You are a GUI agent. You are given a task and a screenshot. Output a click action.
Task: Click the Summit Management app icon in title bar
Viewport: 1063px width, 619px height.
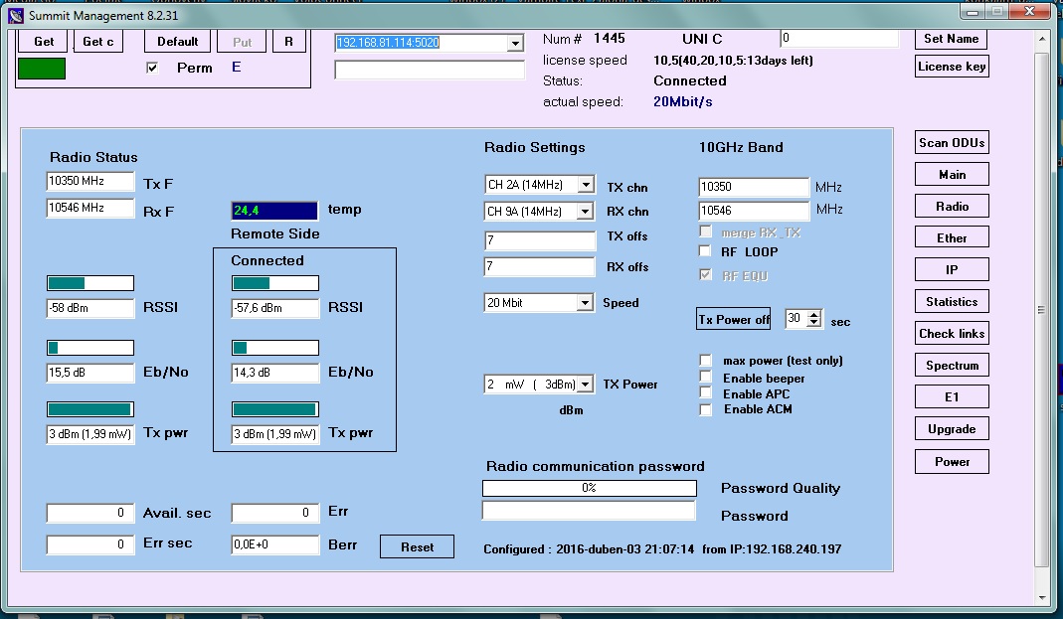[x=16, y=15]
